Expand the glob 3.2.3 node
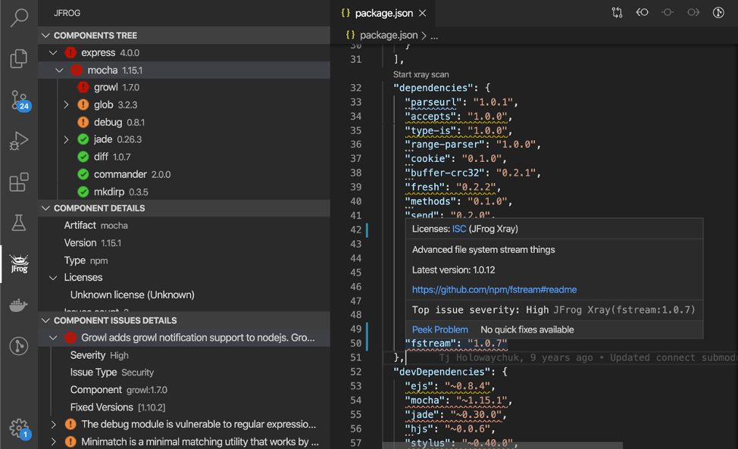Viewport: 738px width, 449px height. 67,104
